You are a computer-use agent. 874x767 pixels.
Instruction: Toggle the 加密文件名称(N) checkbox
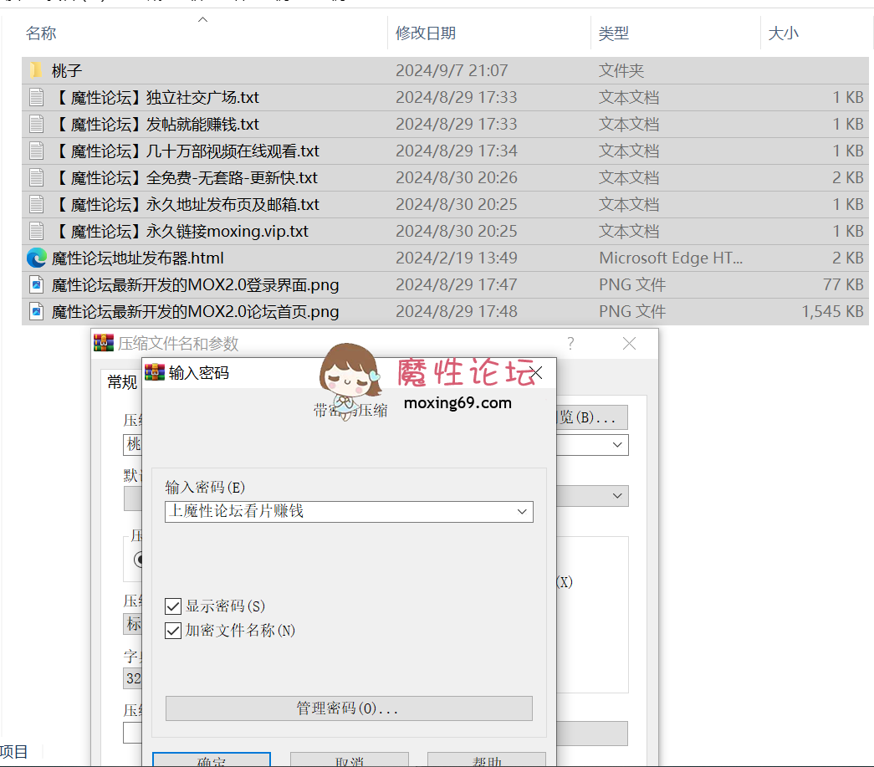coord(173,631)
